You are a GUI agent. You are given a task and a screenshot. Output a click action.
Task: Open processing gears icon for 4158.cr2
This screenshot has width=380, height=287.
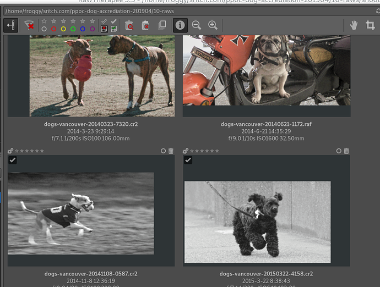click(186, 151)
